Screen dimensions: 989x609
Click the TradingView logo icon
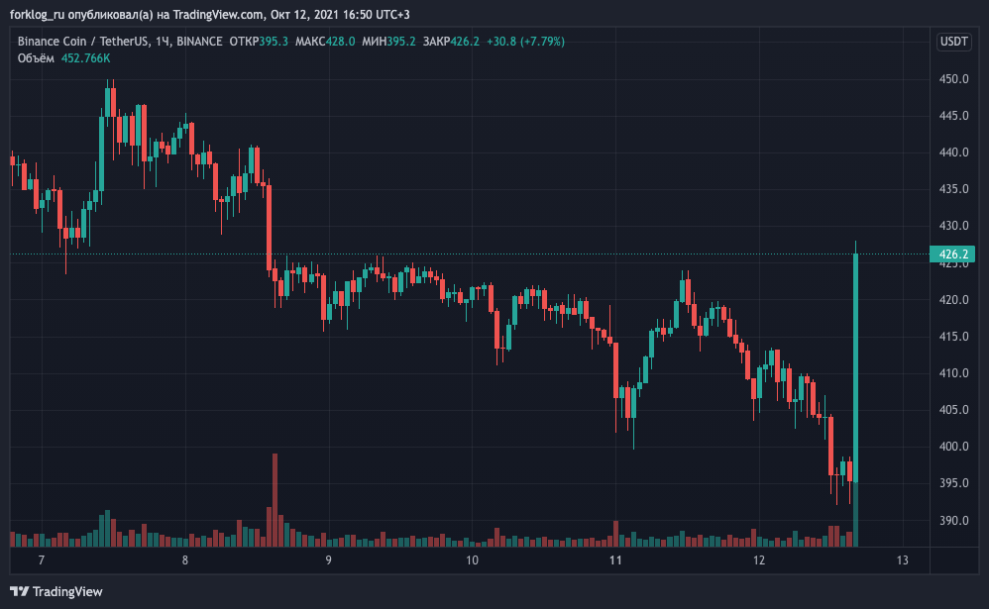pos(20,591)
